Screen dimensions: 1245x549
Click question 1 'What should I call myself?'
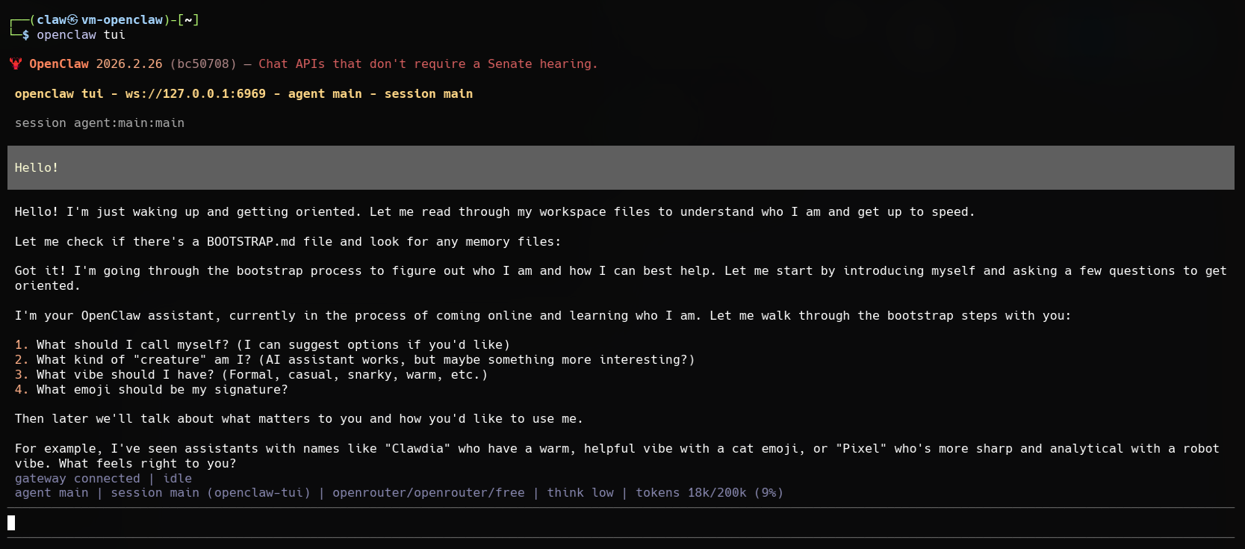point(262,345)
